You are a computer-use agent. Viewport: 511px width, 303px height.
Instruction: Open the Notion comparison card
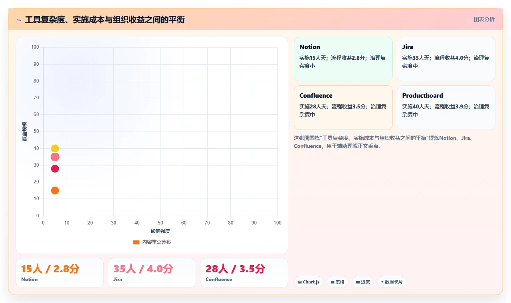tap(343, 59)
